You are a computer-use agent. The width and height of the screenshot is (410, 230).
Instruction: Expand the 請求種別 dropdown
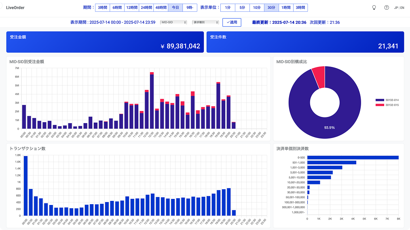[205, 22]
